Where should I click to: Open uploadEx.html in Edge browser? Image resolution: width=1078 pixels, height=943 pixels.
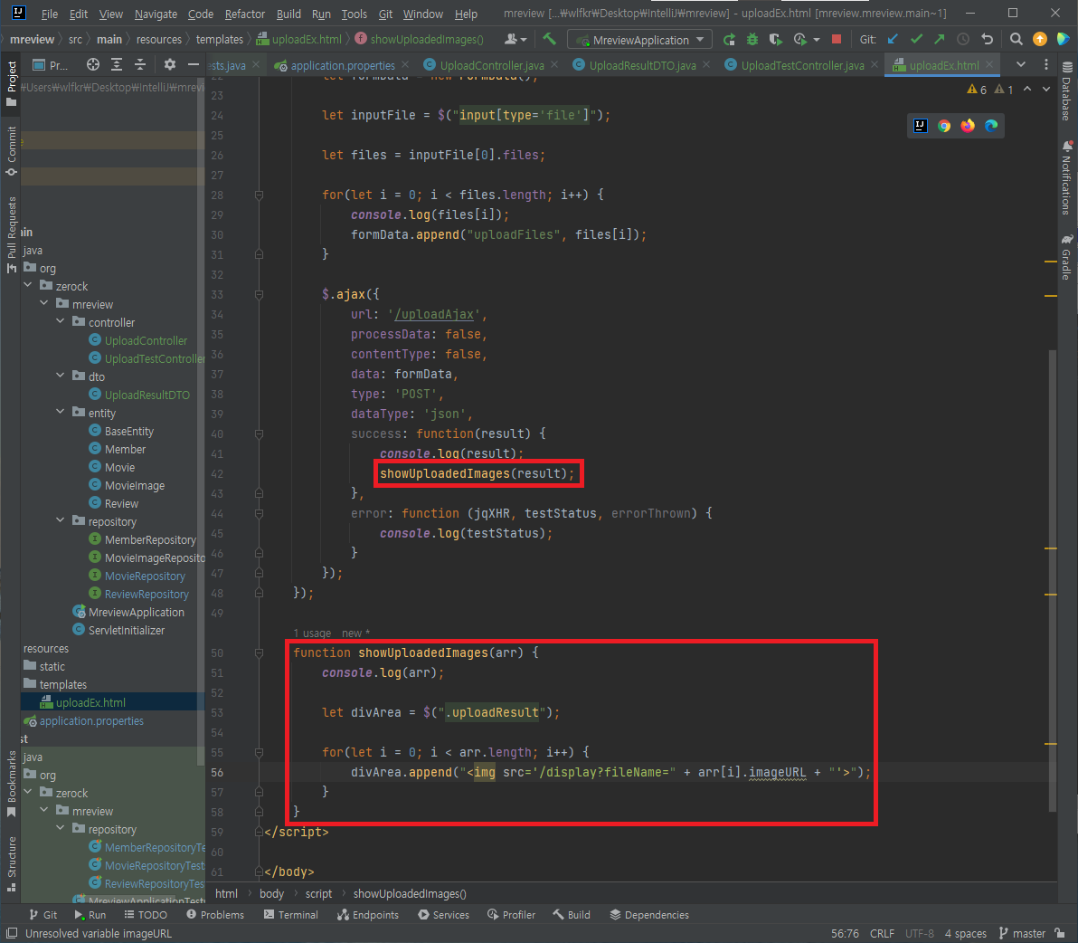990,125
